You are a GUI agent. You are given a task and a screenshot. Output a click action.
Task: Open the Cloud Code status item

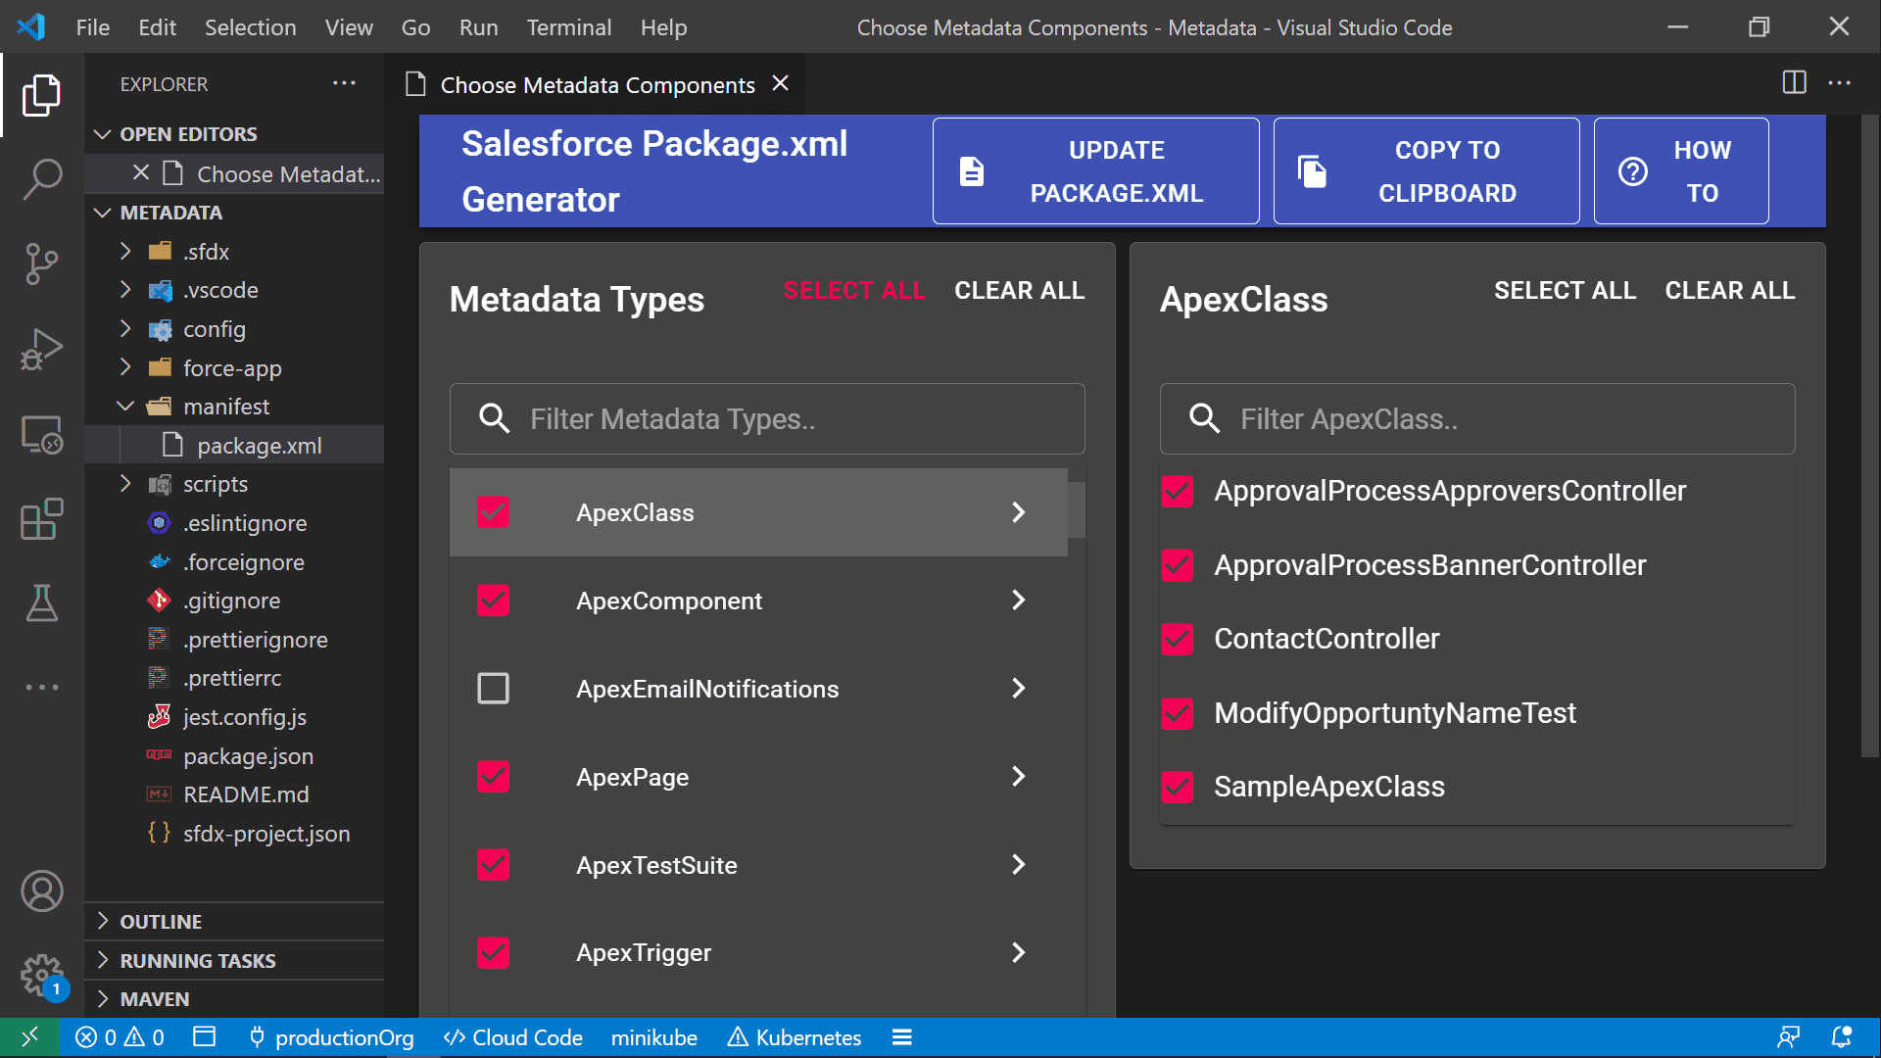click(513, 1037)
